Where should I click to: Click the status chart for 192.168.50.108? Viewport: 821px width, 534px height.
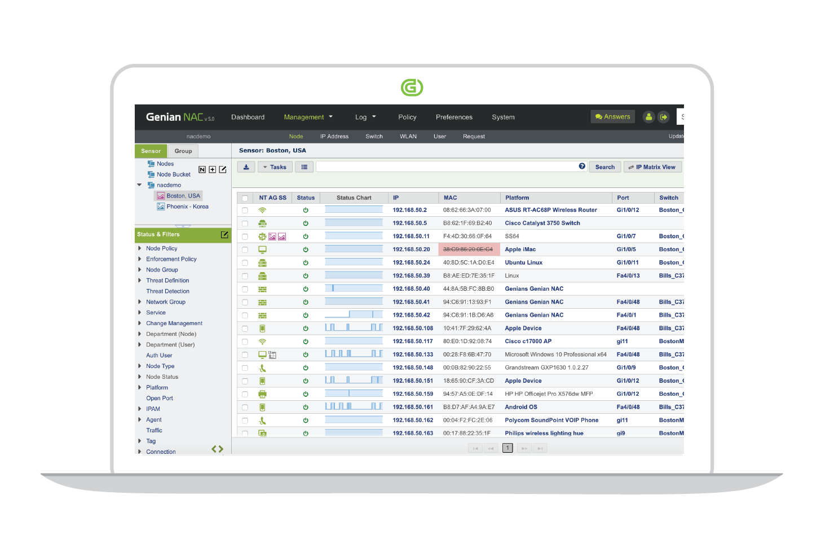pyautogui.click(x=354, y=328)
